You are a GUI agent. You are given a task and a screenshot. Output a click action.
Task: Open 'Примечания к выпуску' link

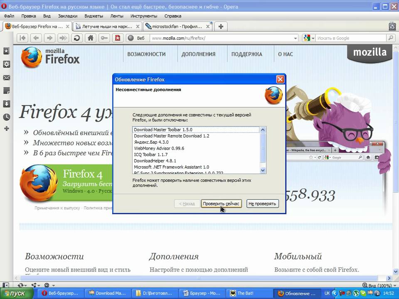point(57,208)
